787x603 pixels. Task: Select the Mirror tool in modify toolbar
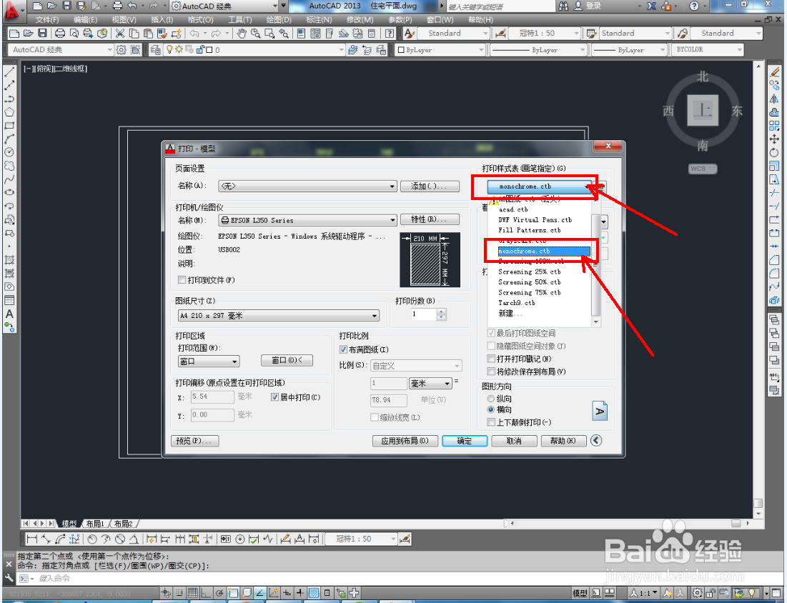coord(774,99)
